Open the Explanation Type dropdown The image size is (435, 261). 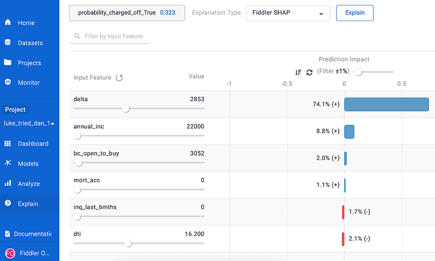click(x=288, y=13)
